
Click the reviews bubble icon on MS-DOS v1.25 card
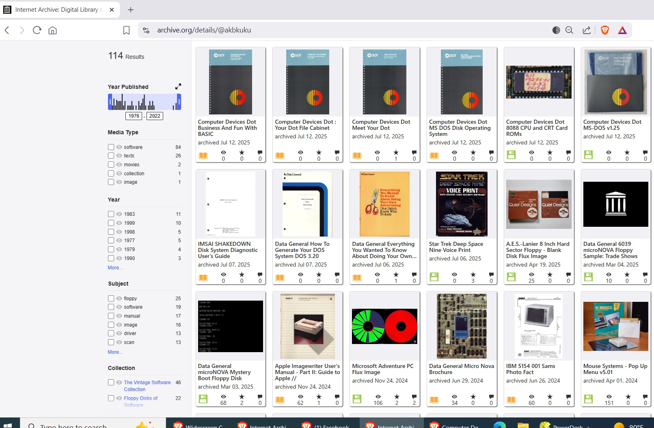pos(645,153)
